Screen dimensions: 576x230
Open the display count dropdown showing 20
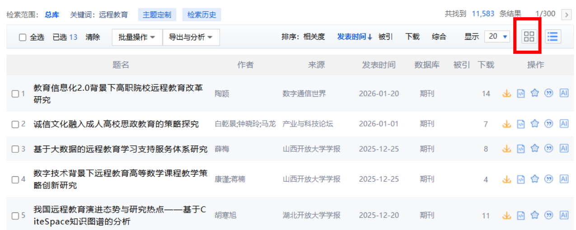497,37
